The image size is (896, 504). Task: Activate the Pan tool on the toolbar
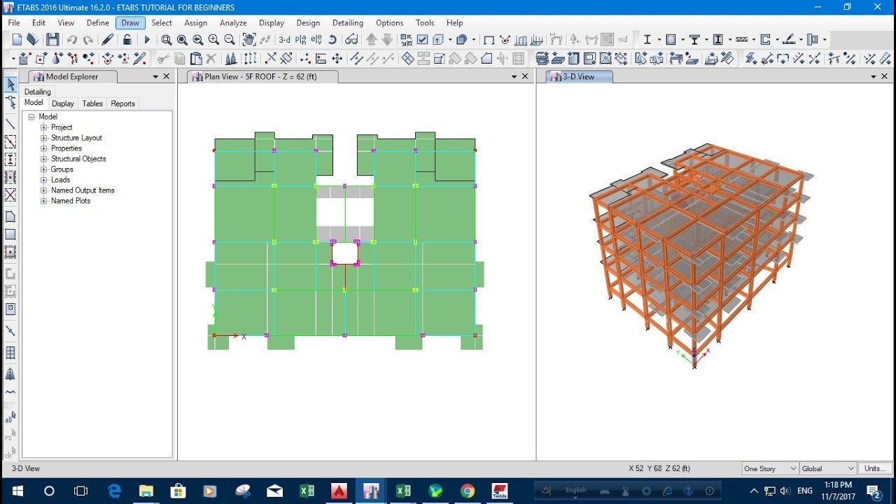pos(249,39)
